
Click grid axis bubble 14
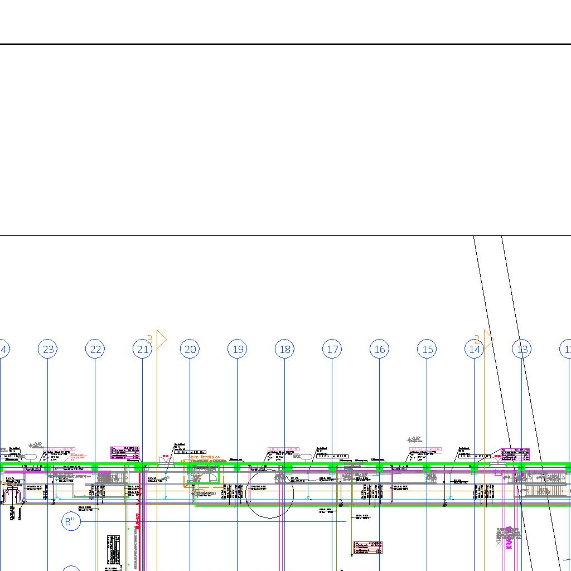[475, 350]
